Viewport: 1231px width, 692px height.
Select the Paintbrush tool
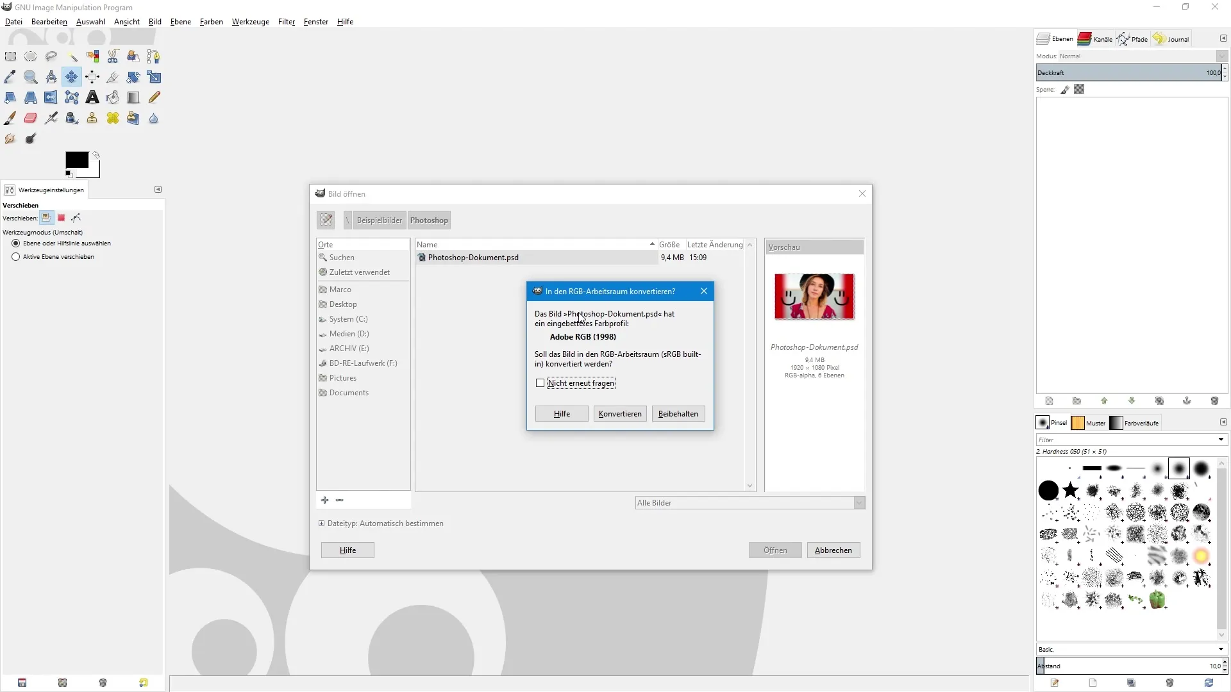(x=10, y=118)
